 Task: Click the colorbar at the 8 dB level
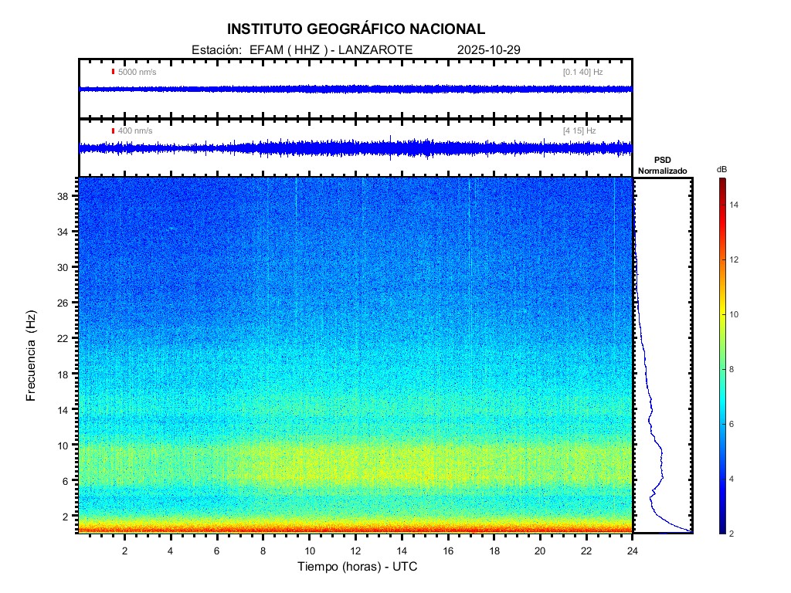(x=721, y=370)
